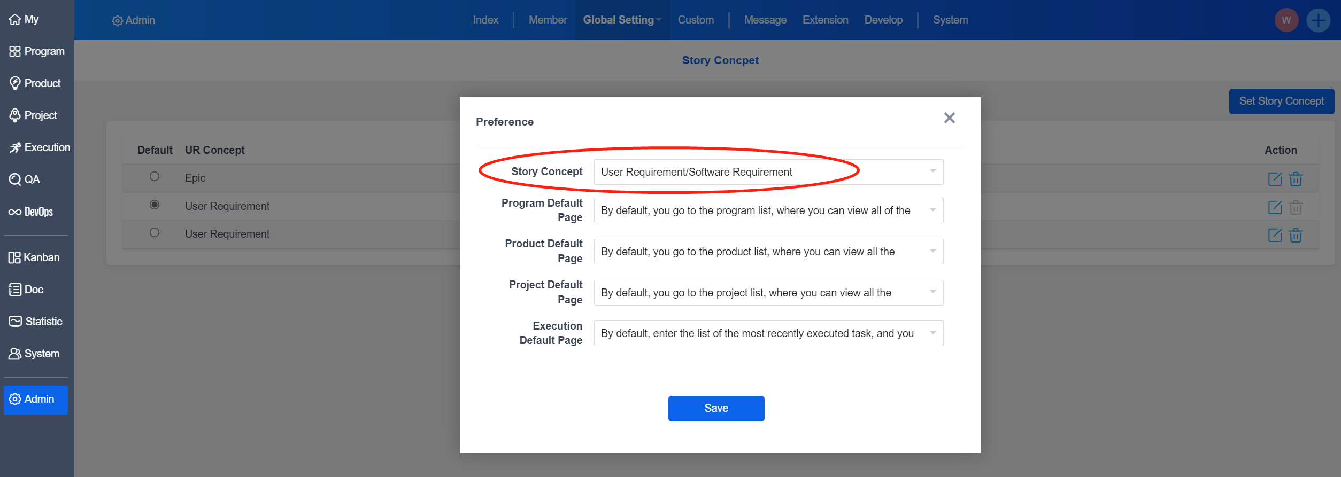Click the W user avatar
The image size is (1341, 477).
click(x=1286, y=20)
